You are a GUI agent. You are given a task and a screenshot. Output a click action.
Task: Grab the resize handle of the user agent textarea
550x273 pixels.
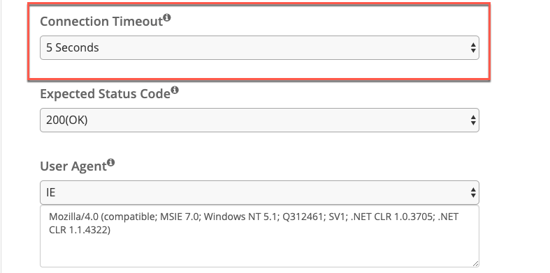pos(475,263)
